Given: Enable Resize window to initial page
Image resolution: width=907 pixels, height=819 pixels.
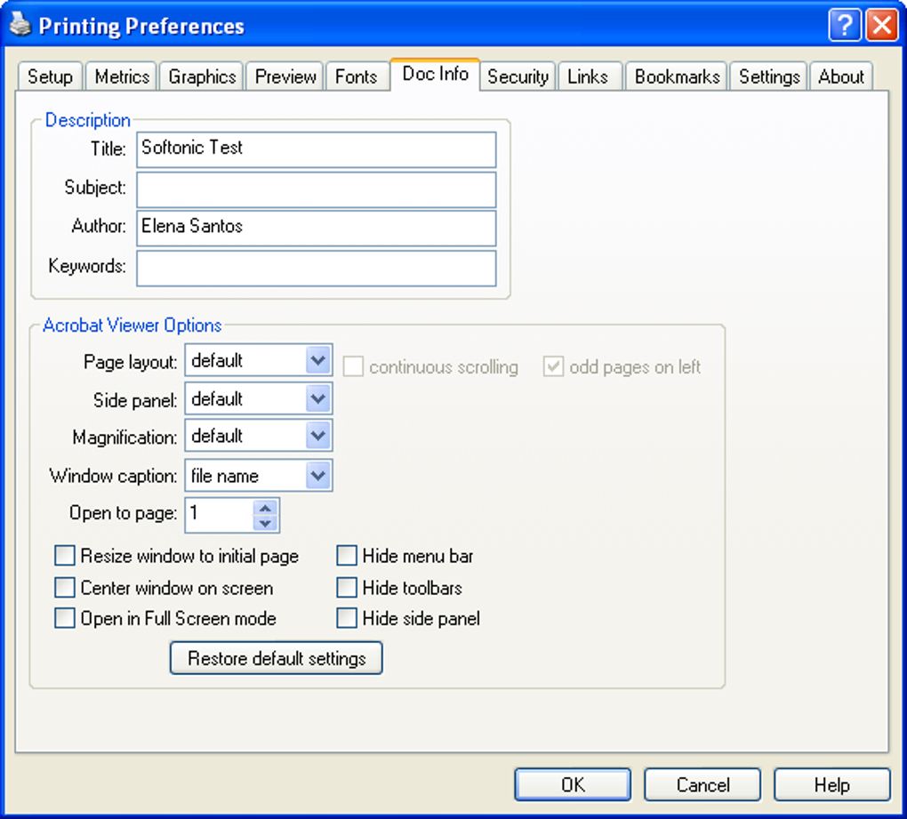Looking at the screenshot, I should 64,555.
